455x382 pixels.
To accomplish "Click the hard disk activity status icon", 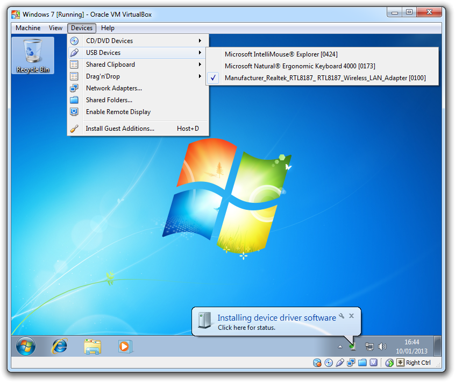I will point(317,363).
